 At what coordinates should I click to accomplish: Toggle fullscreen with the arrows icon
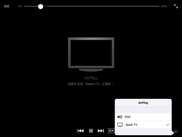176,6
